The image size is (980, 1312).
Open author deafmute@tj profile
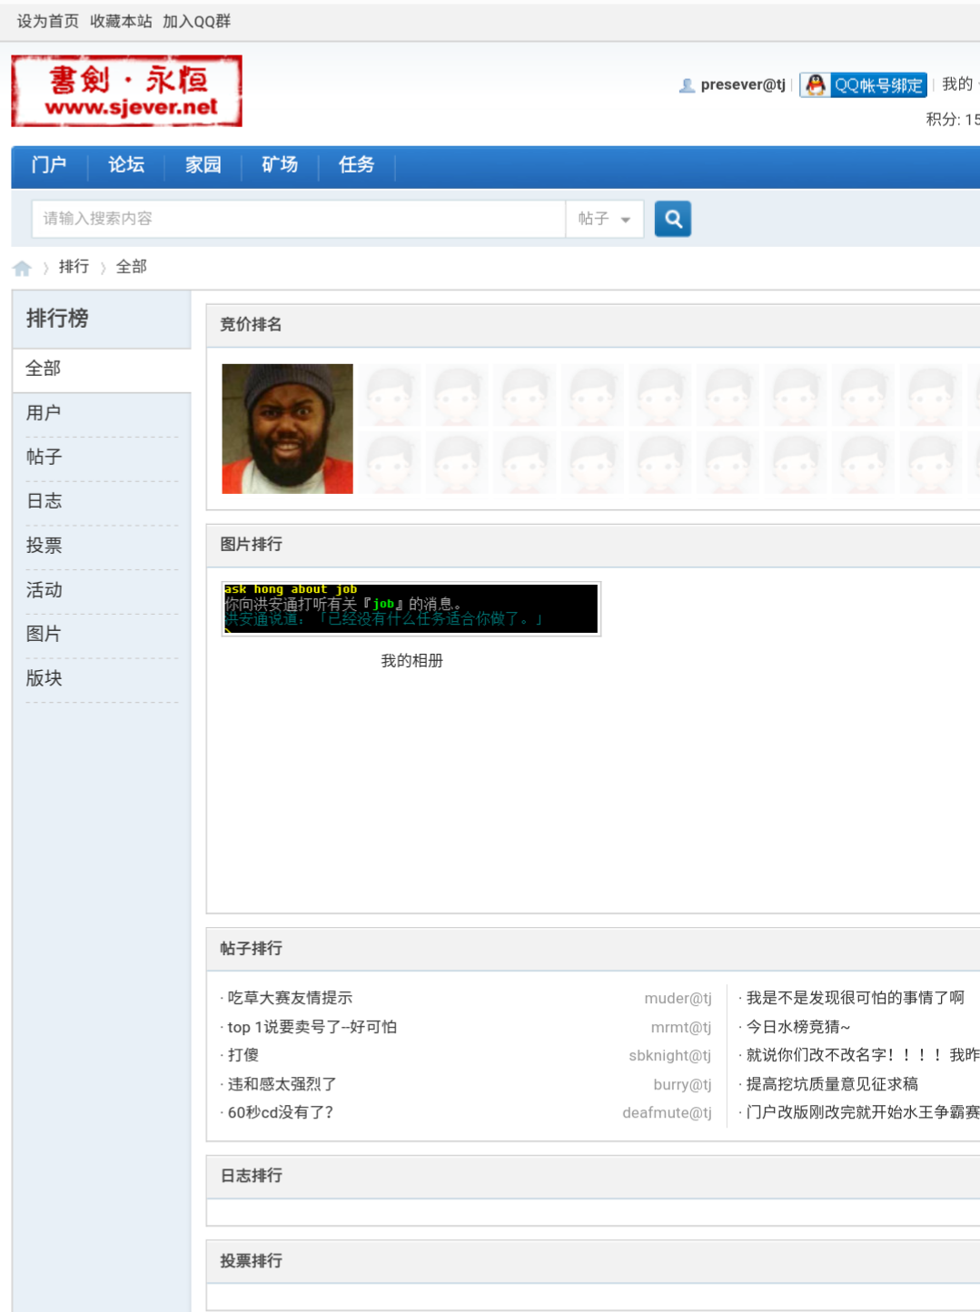667,1113
